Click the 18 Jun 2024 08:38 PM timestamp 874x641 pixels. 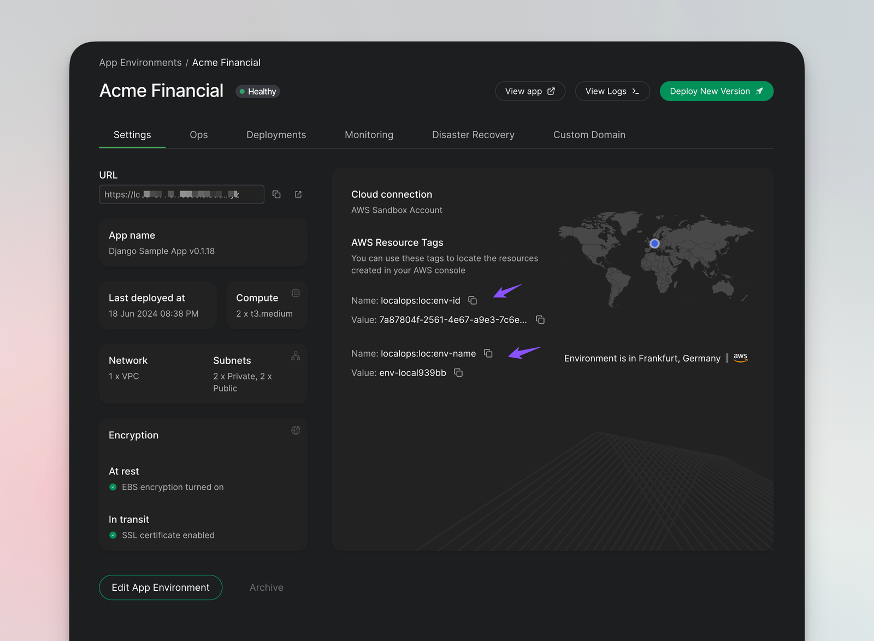[153, 314]
